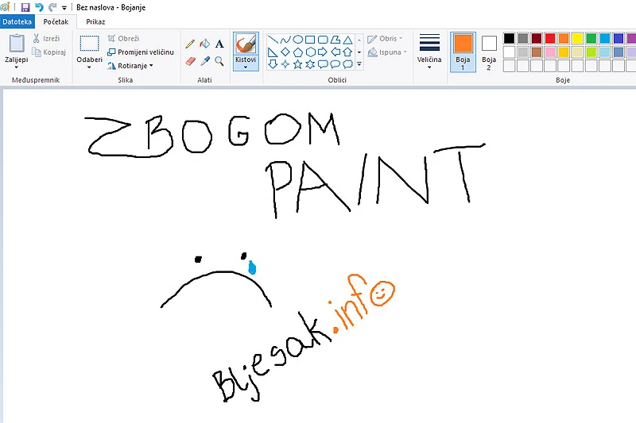
Task: Open the Obris outline dropdown
Action: 385,38
